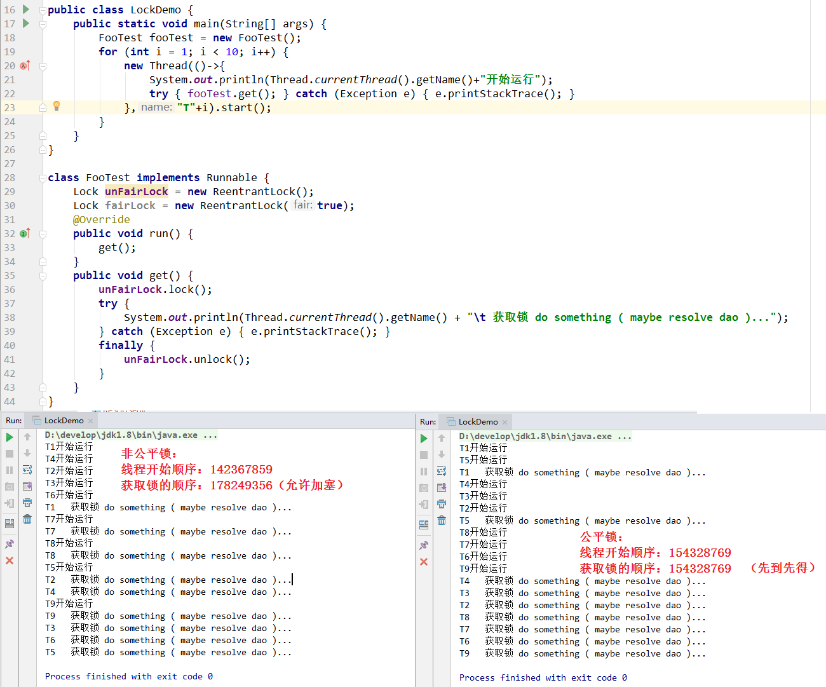Go down the stack trace in right Run panel
This screenshot has height=687, width=826.
click(442, 455)
